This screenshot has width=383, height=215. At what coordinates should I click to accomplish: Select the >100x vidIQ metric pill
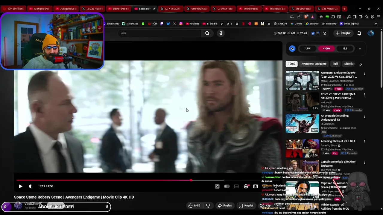(326, 49)
